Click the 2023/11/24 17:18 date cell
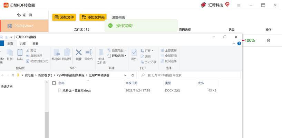This screenshot has height=138, width=282. click(138, 90)
